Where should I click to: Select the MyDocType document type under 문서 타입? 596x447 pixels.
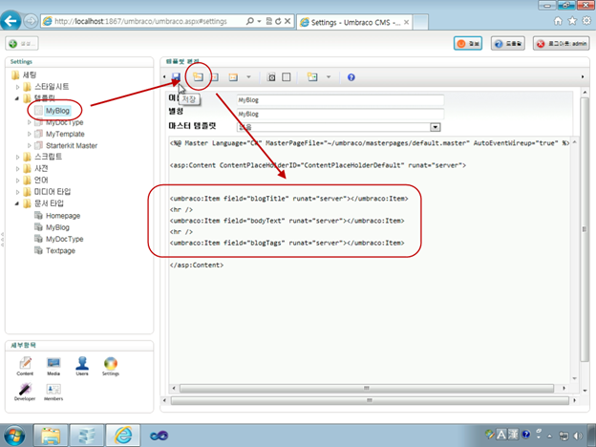(x=64, y=239)
